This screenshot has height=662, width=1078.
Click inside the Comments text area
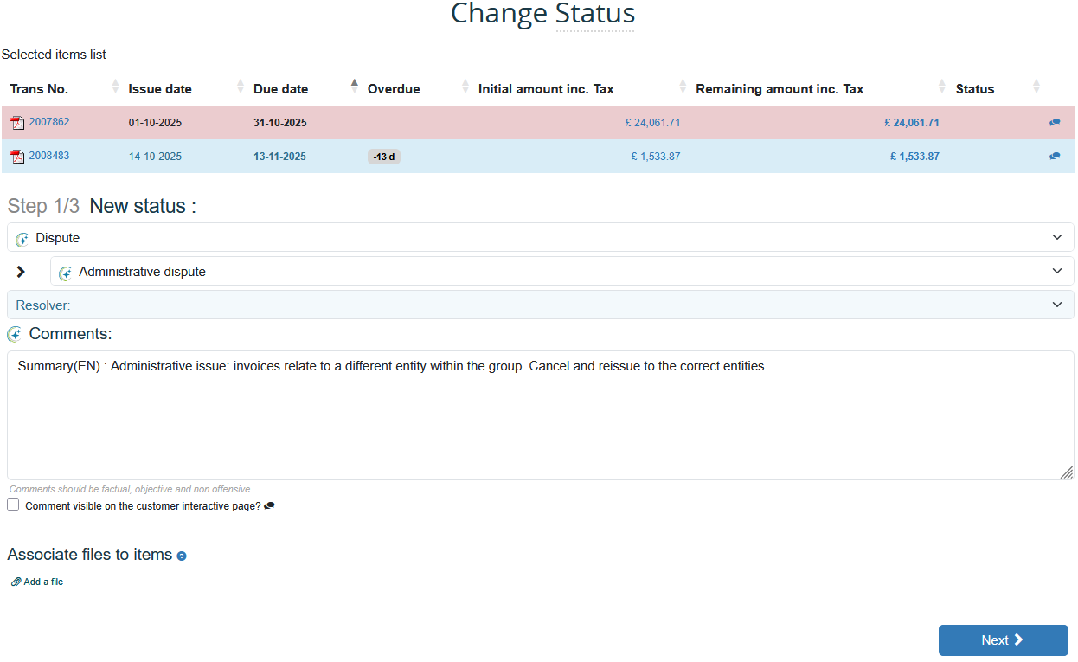(x=540, y=415)
